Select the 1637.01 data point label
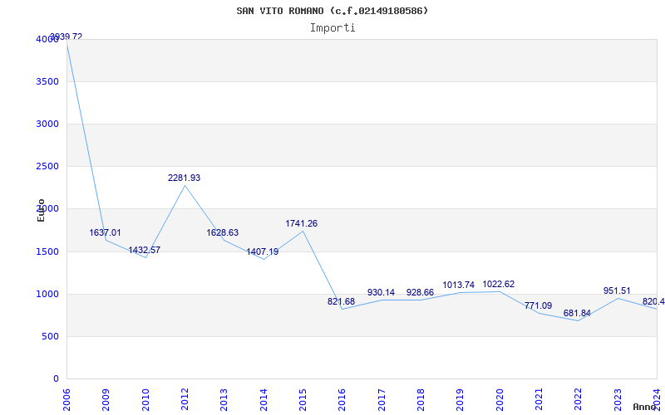This screenshot has width=665, height=415. 106,233
